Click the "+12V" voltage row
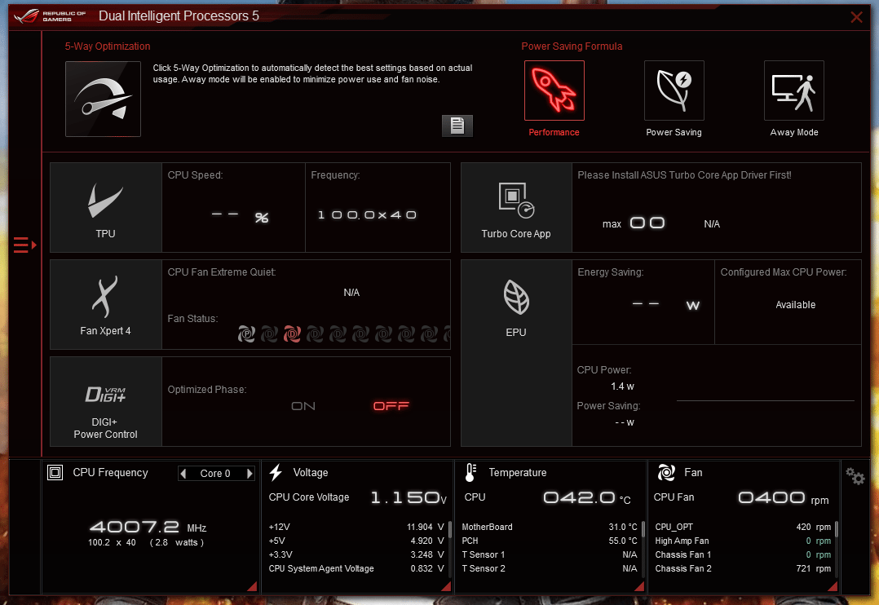879x605 pixels. click(356, 527)
